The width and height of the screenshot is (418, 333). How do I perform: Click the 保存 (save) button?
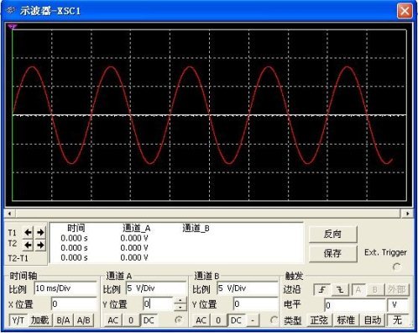click(333, 254)
